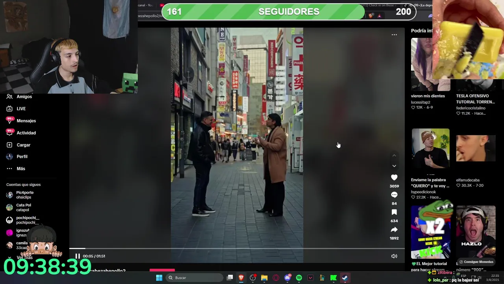Viewport: 504px width, 284px height.
Task: Visit federicocristalino's profile
Action: [471, 108]
